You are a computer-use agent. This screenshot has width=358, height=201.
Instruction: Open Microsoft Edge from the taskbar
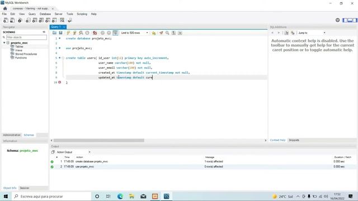tap(120, 196)
